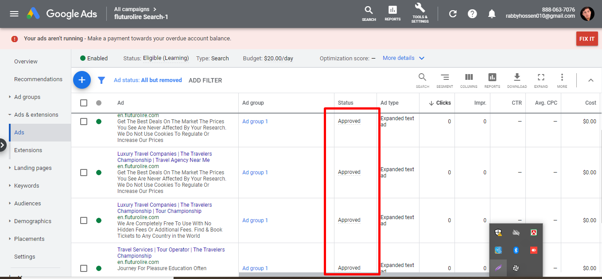
Task: Click the refresh icon in header
Action: tap(453, 14)
